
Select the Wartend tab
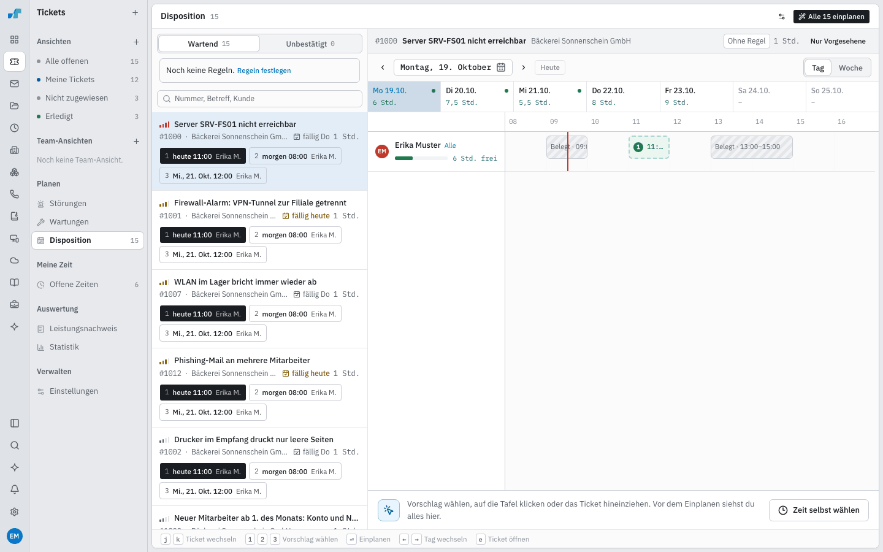(209, 44)
